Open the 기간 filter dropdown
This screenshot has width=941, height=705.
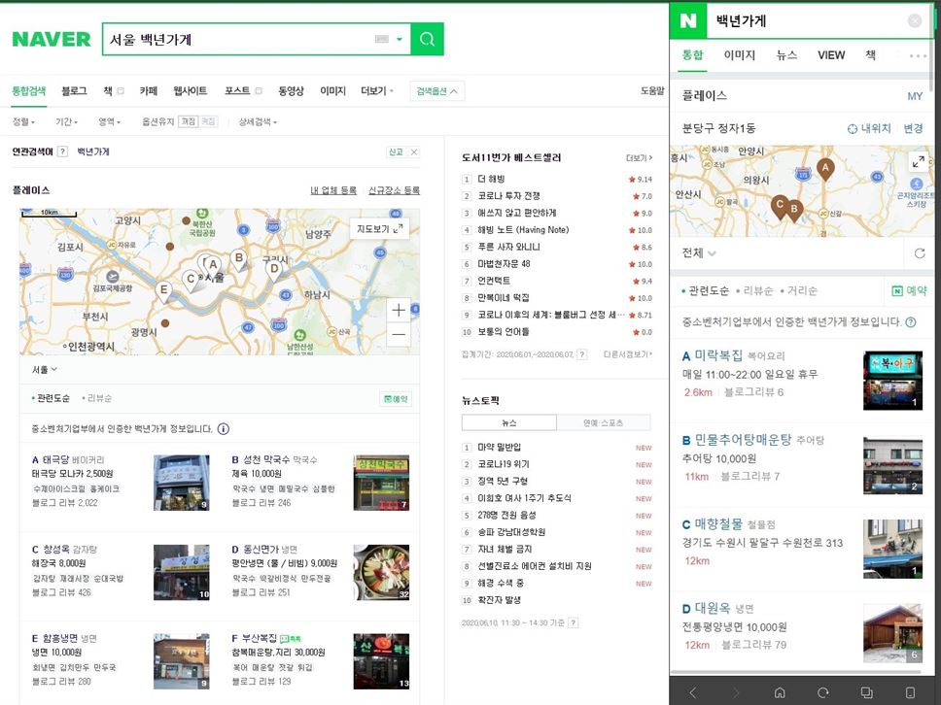tap(66, 122)
